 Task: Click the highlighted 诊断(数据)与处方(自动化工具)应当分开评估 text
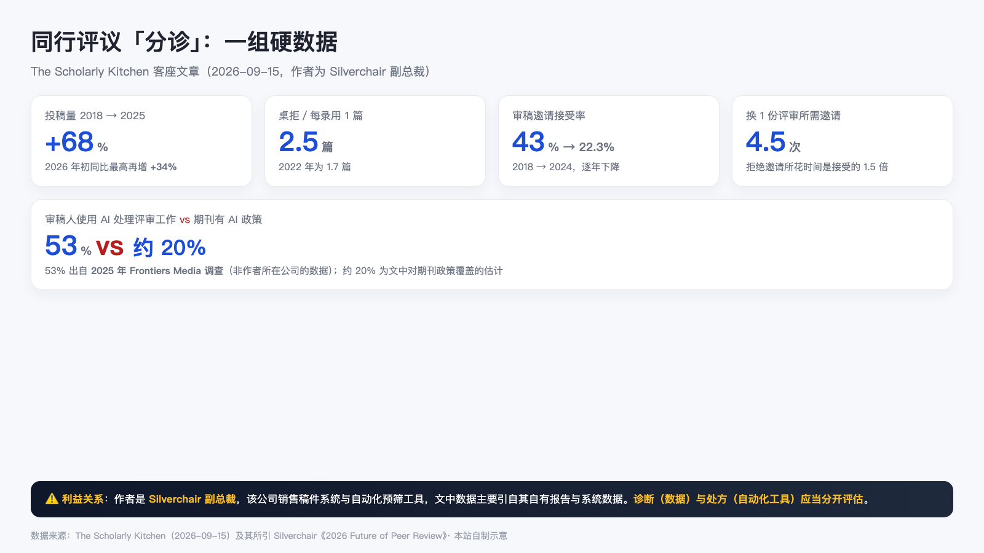(748, 499)
